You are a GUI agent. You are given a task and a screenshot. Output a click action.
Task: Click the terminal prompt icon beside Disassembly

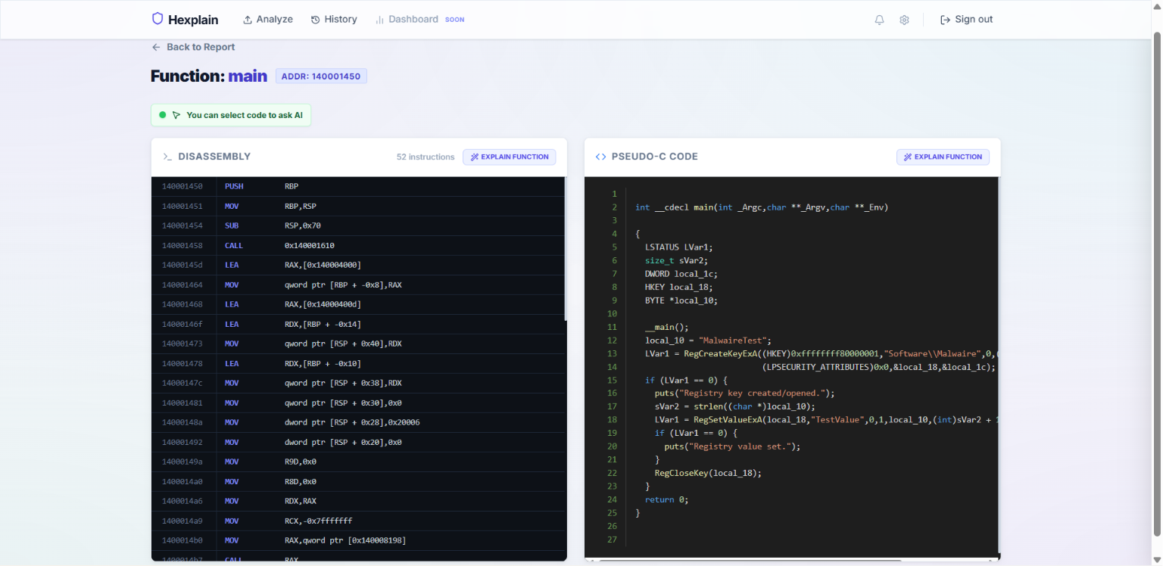(167, 157)
